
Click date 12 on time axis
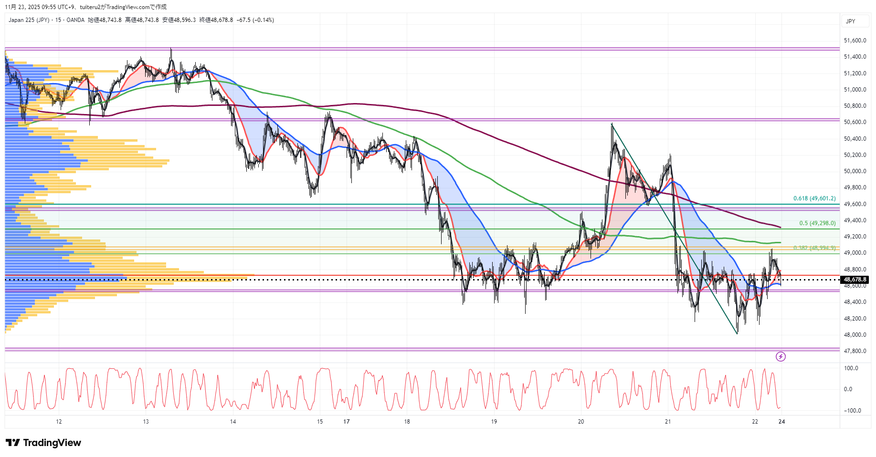[x=59, y=422]
